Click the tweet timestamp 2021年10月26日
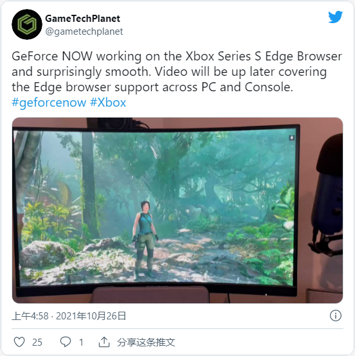The height and width of the screenshot is (356, 355). (x=91, y=316)
